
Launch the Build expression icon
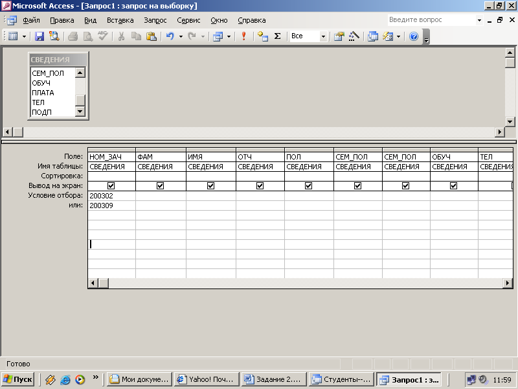[x=354, y=36]
